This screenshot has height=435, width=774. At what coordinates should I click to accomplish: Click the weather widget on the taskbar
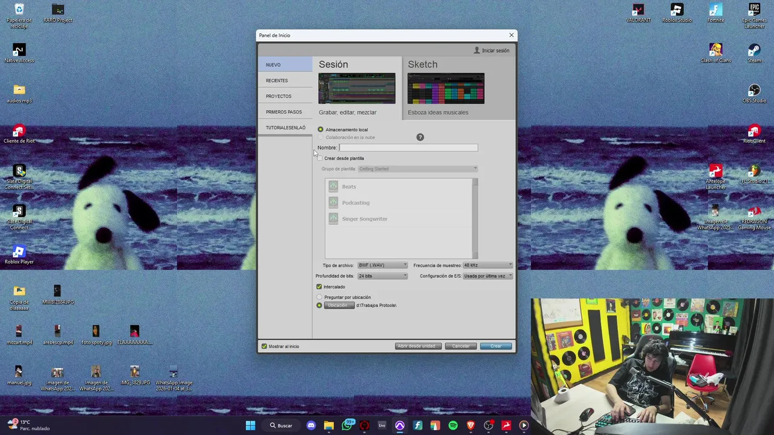(28, 425)
